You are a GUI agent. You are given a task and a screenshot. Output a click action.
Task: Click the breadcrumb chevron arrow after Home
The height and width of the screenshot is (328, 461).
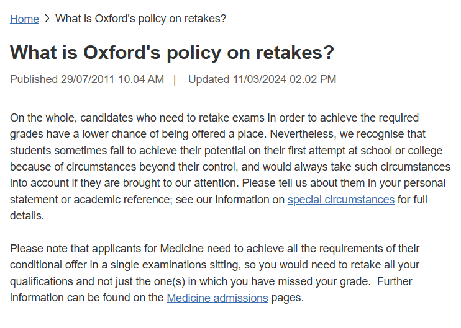[47, 19]
